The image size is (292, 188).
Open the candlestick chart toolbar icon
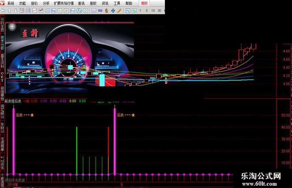[x=41, y=10]
